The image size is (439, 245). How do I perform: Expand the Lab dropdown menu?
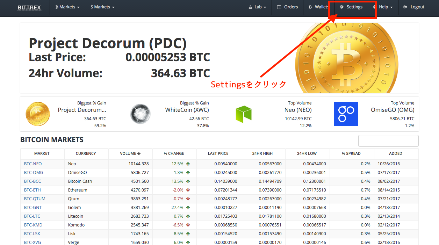(x=258, y=7)
